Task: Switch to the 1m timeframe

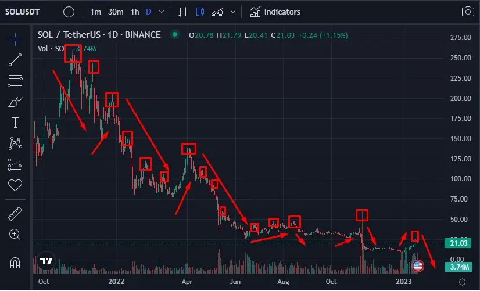Action: (x=95, y=12)
